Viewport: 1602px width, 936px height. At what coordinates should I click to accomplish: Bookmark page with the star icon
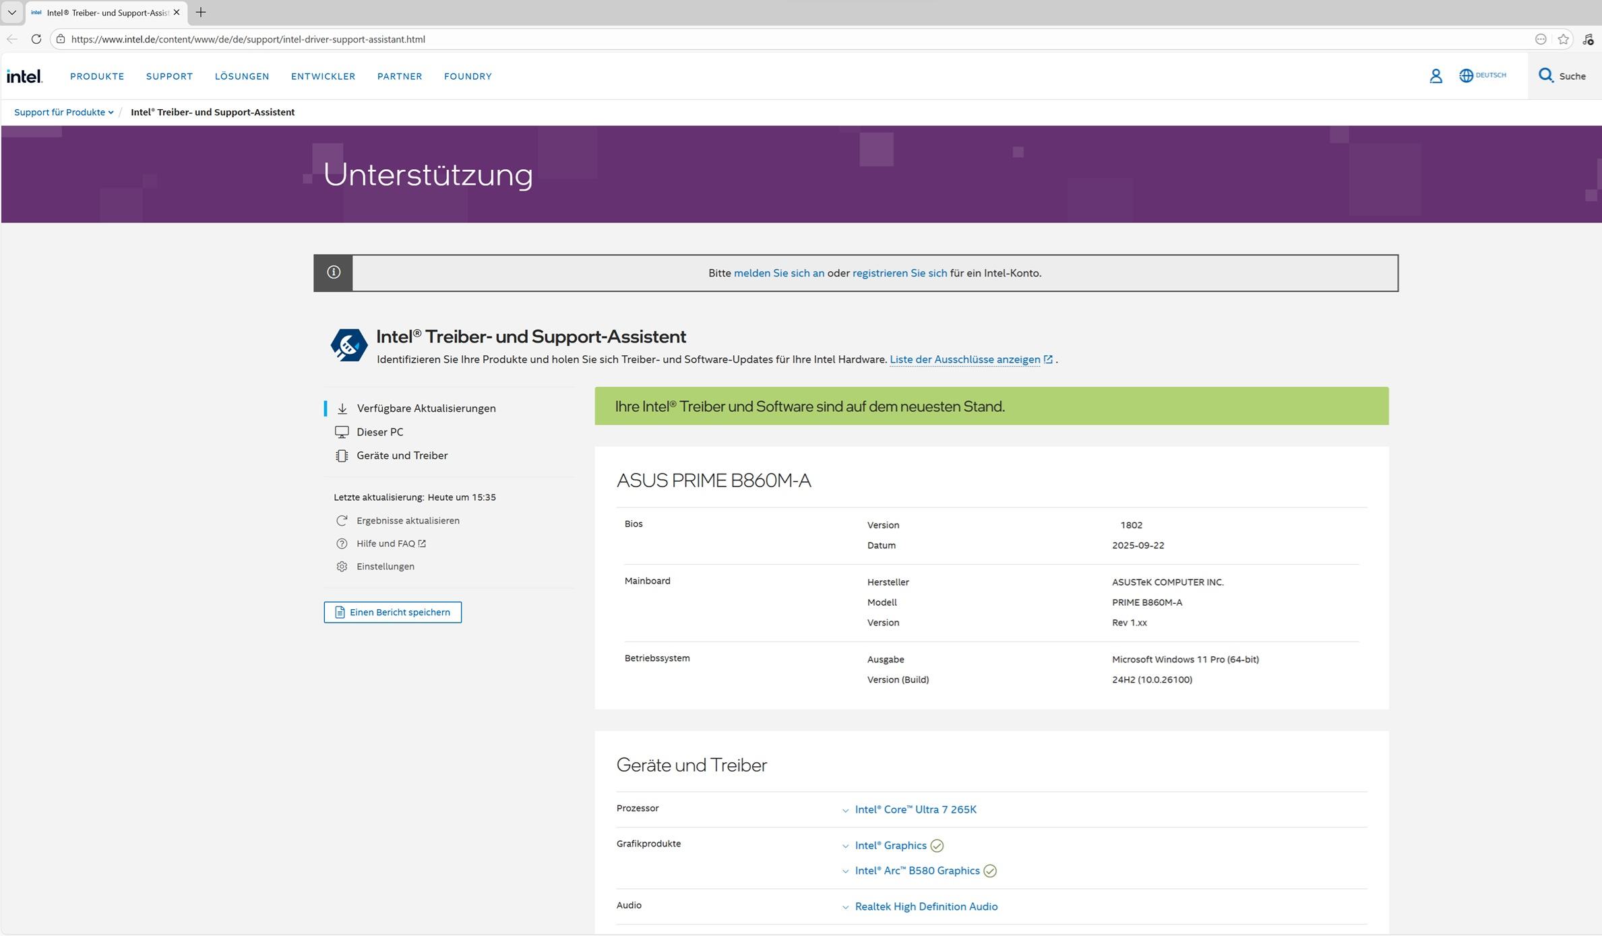[x=1563, y=39]
